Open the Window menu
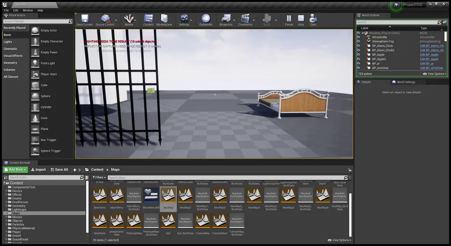Screen dimensions: 451x246 28,11
